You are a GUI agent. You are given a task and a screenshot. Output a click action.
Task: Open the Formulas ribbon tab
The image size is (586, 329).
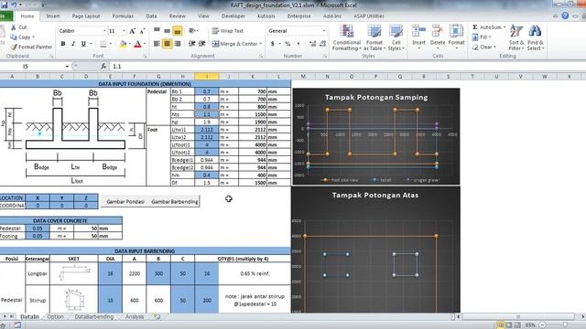(x=123, y=16)
